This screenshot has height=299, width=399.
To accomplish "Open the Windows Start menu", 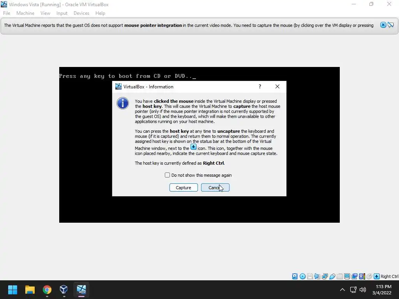I will tap(12, 289).
